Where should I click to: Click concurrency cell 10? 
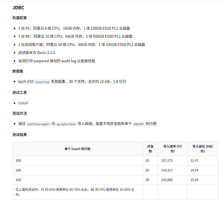(x=150, y=161)
